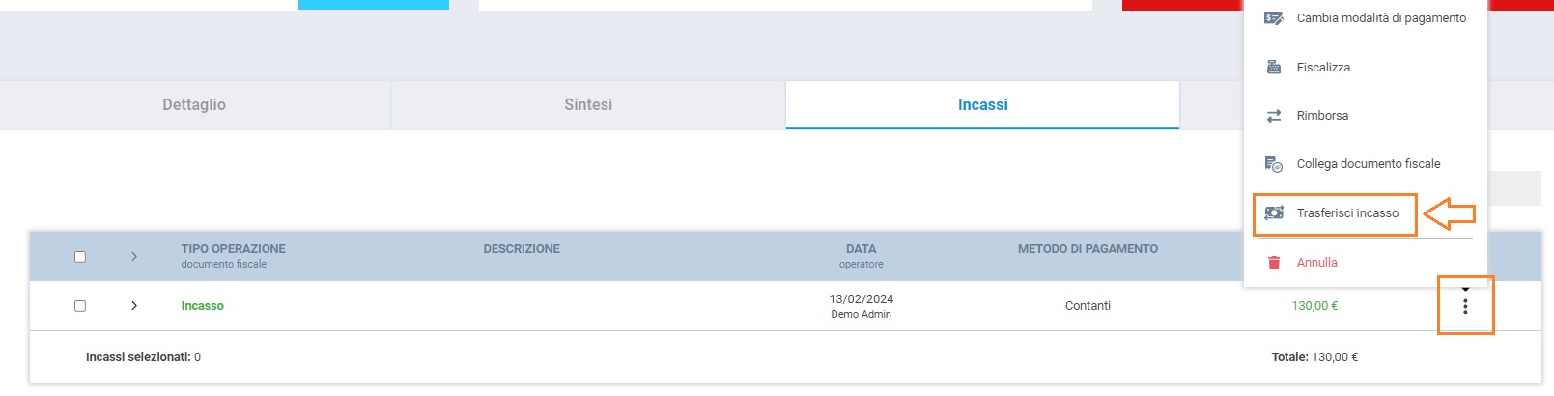This screenshot has height=396, width=1554.
Task: Open the three-dot menu for Incasso row
Action: click(x=1465, y=306)
